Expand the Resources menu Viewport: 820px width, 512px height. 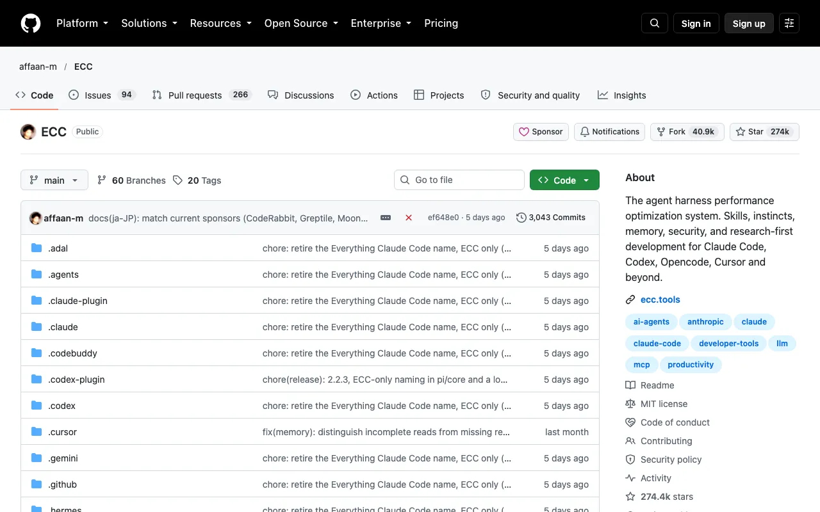tap(220, 23)
